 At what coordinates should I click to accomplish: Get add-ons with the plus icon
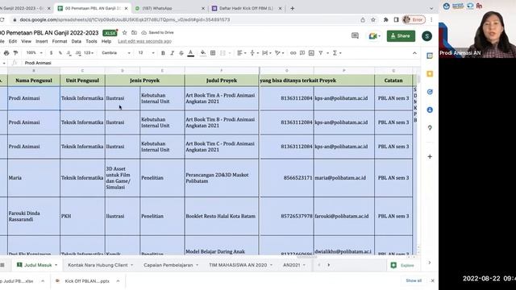pos(430,157)
